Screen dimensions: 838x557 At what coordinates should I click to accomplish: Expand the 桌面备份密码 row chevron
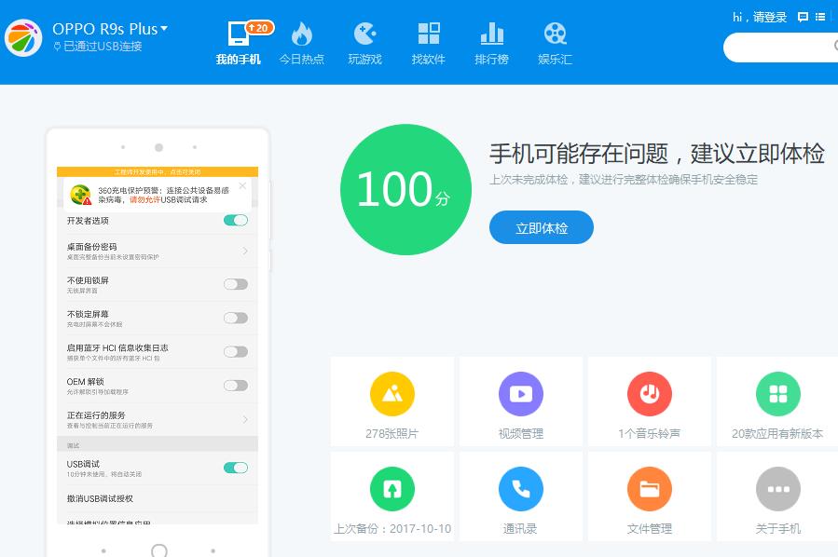point(245,251)
